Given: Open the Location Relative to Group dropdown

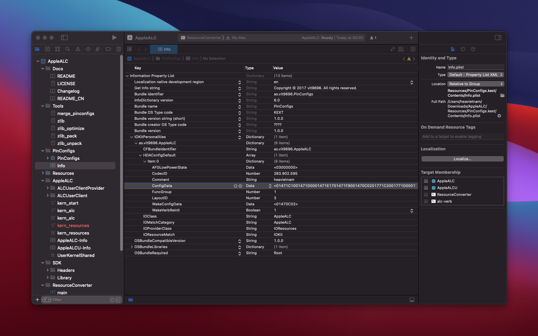Looking at the screenshot, I should coord(476,84).
